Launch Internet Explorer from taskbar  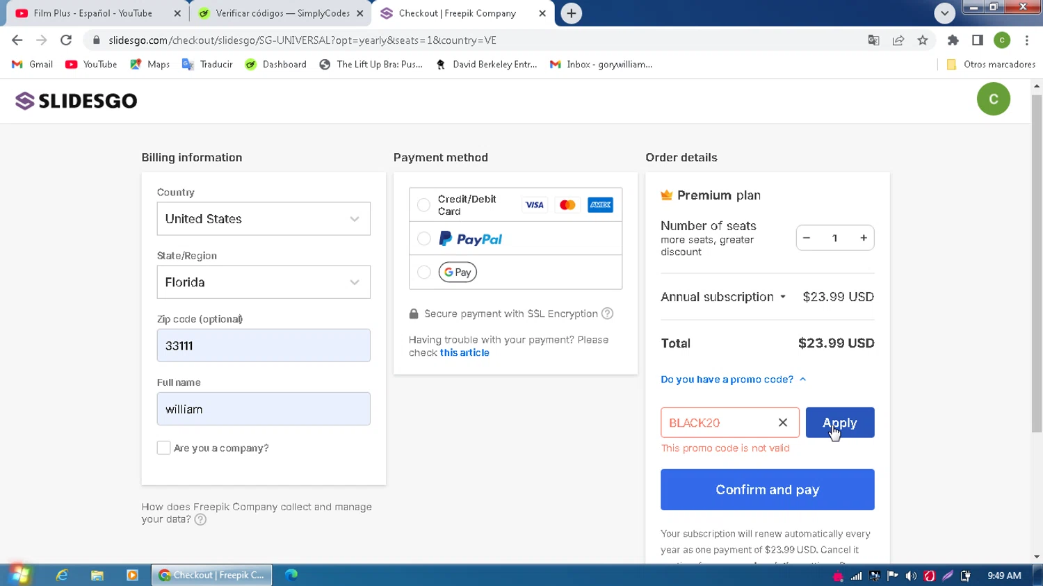click(63, 575)
